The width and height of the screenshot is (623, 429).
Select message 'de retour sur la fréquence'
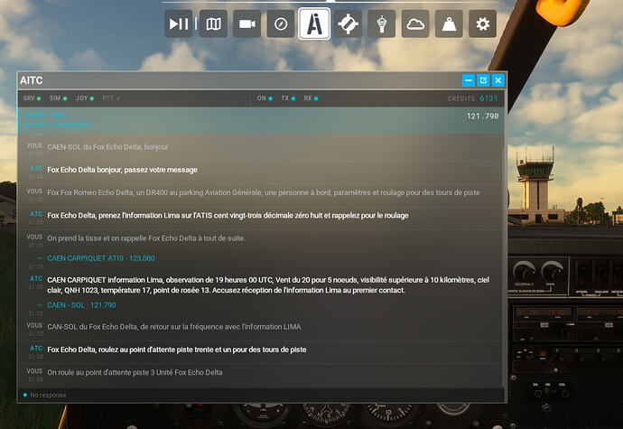[174, 327]
